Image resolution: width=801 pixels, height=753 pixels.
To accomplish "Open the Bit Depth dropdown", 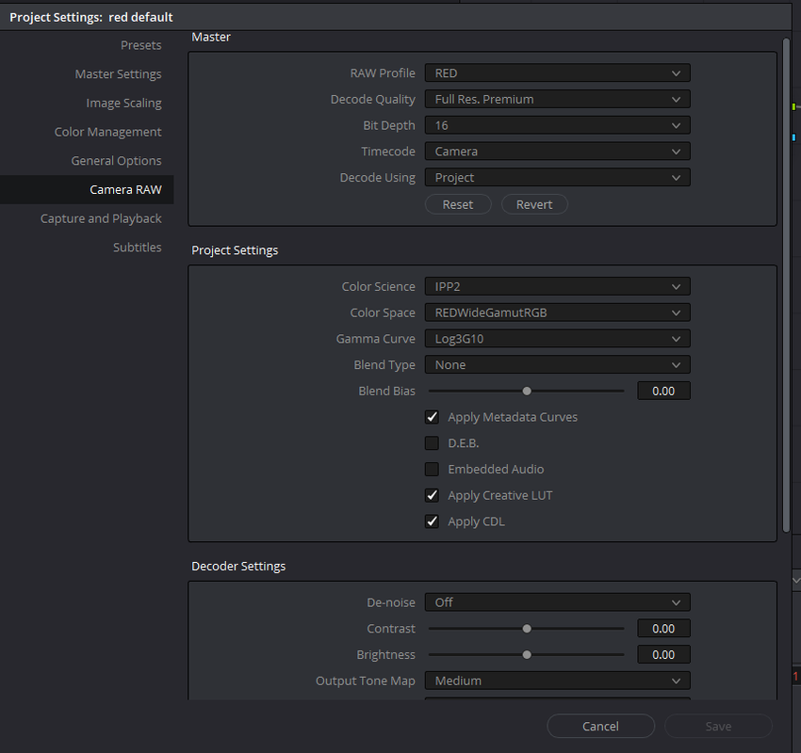I will [x=557, y=125].
